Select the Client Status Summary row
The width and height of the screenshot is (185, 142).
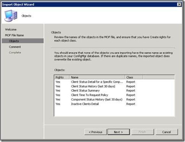(114, 91)
